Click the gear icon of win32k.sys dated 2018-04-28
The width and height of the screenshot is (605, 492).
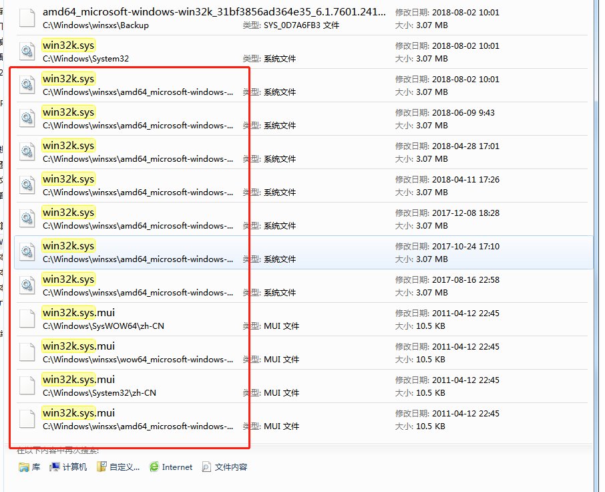[27, 152]
